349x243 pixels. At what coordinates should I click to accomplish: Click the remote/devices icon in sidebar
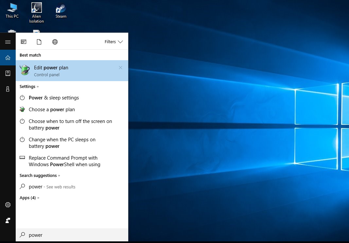tap(8, 89)
